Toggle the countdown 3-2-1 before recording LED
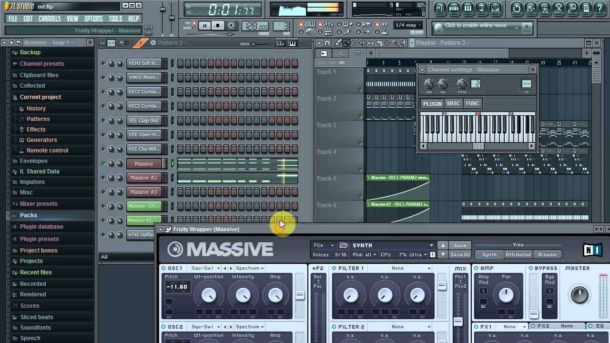The image size is (610, 343). [x=320, y=24]
